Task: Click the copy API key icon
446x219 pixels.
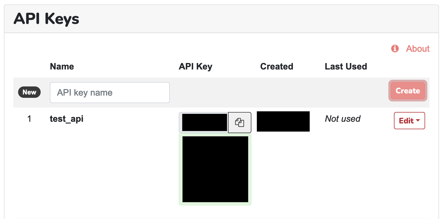Action: point(239,122)
